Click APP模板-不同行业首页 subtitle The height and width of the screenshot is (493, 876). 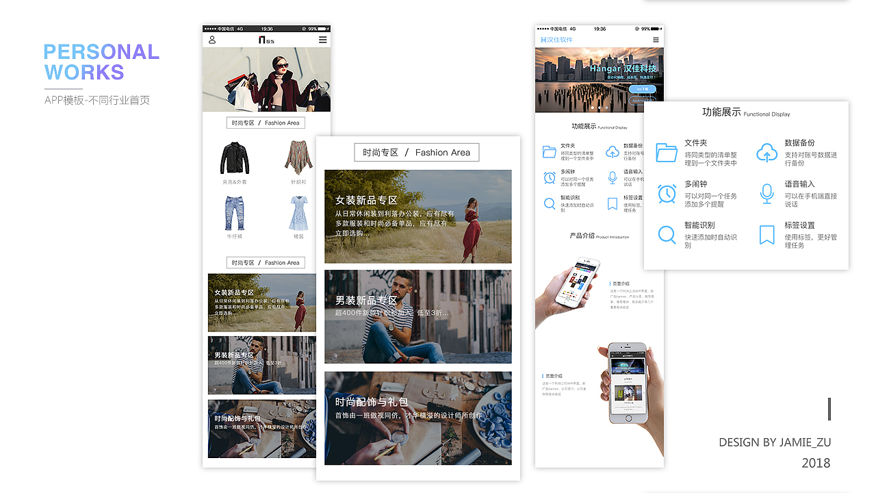[x=97, y=100]
